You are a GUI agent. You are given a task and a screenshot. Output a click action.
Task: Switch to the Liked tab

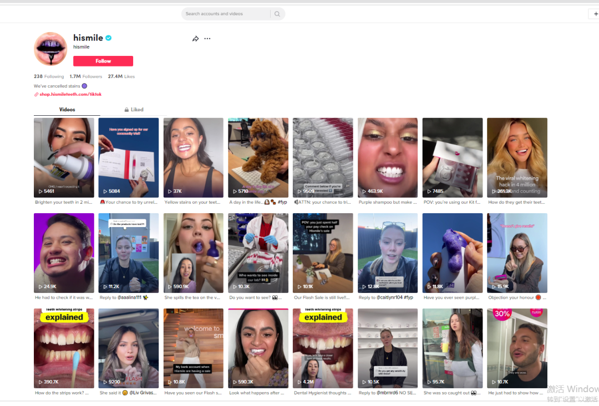click(134, 110)
